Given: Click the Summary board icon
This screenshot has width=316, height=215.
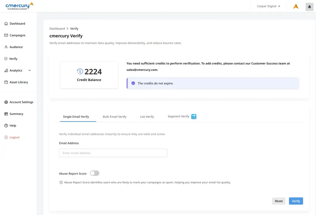Looking at the screenshot, I should [6, 114].
